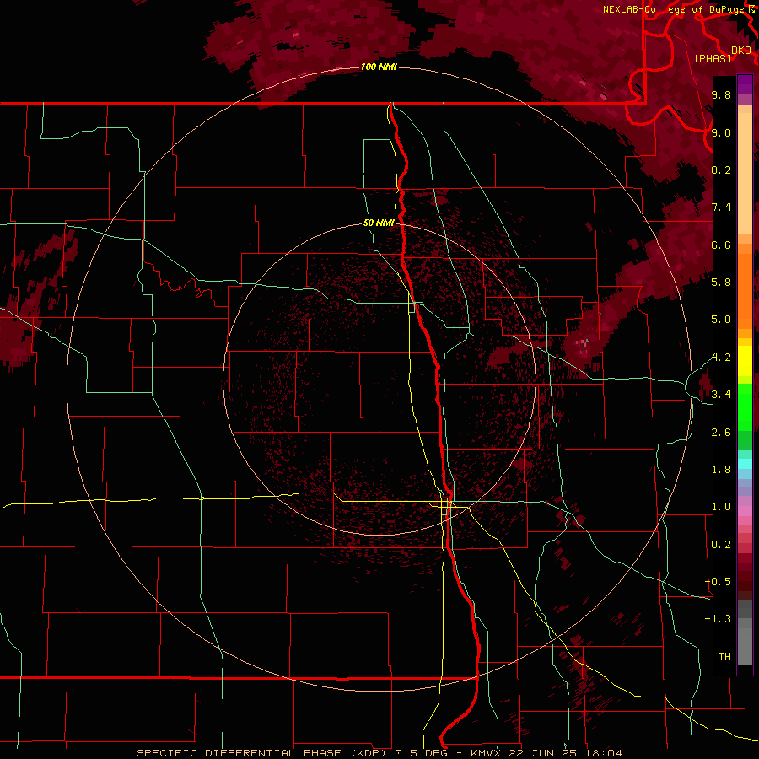Pick the bright green color bar segment
This screenshot has width=759, height=759.
click(x=745, y=407)
